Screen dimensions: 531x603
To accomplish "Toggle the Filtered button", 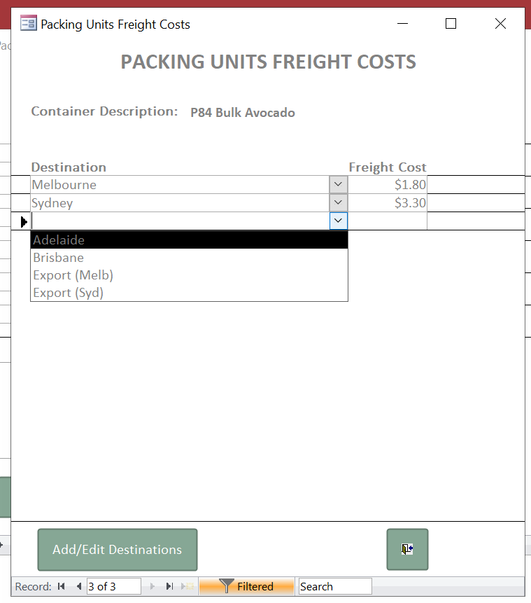I will (x=246, y=586).
